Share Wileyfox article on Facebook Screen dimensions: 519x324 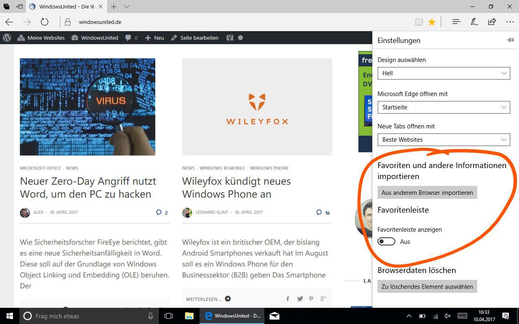click(x=287, y=299)
